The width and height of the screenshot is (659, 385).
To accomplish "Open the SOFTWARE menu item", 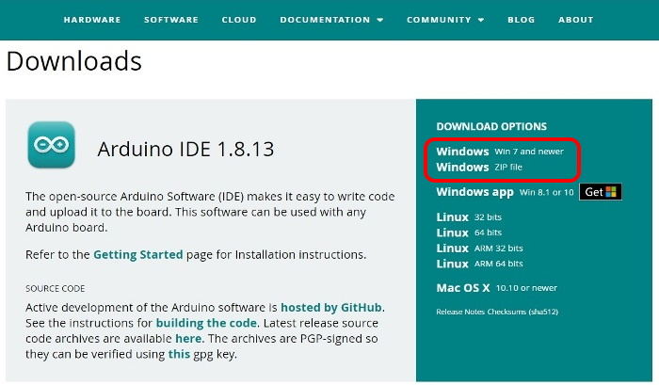I will [x=171, y=20].
